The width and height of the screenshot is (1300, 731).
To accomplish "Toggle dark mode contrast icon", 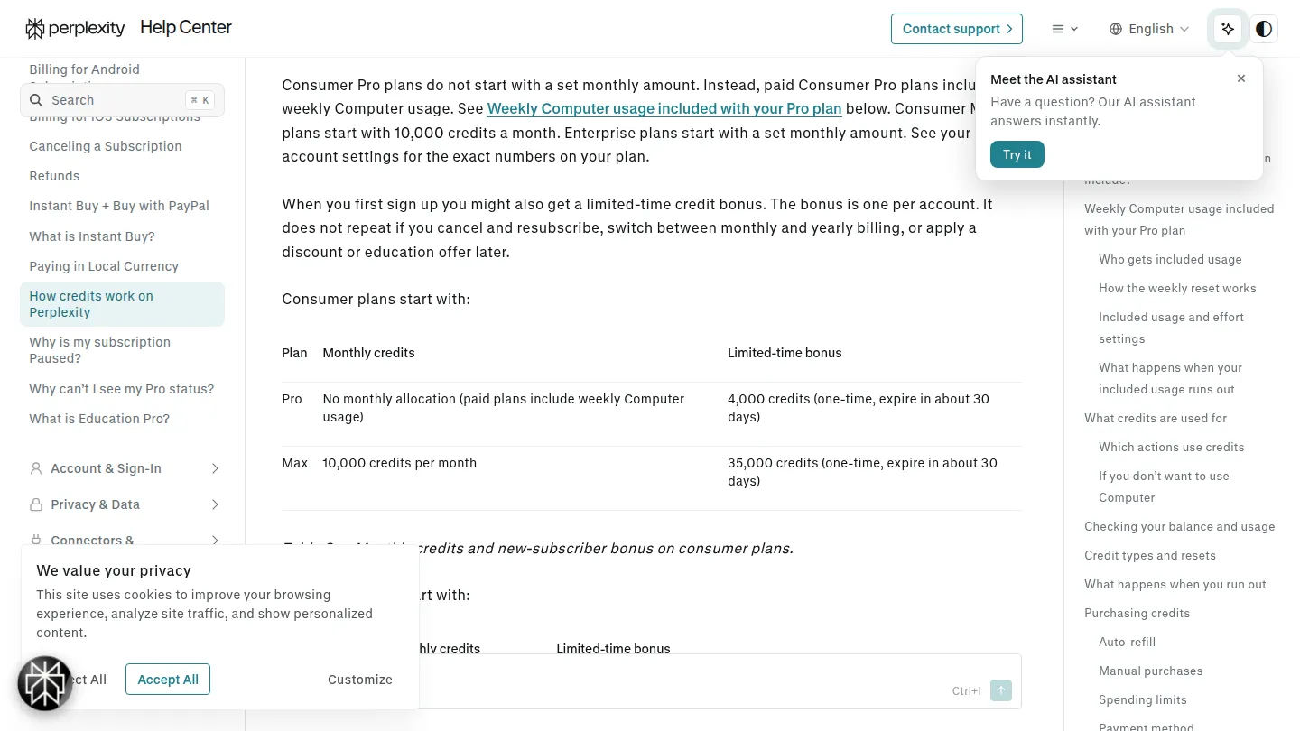I will tap(1264, 29).
